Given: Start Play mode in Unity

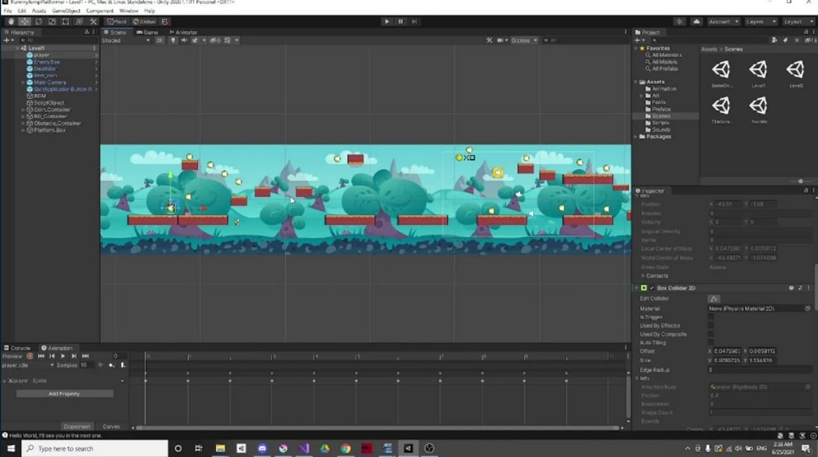Looking at the screenshot, I should [x=387, y=21].
